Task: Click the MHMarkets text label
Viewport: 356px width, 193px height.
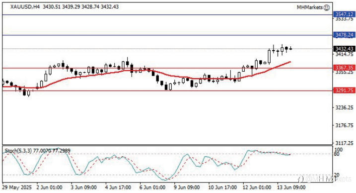Action: point(310,7)
